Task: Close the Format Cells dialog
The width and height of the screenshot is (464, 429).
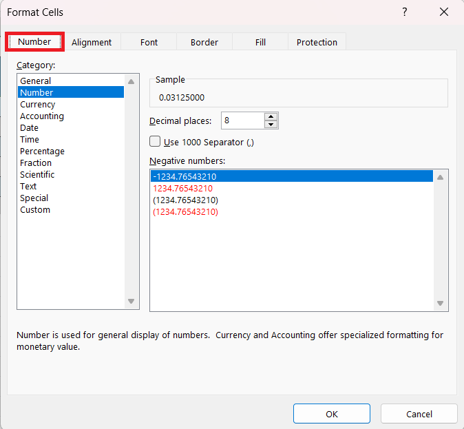Action: pos(444,12)
